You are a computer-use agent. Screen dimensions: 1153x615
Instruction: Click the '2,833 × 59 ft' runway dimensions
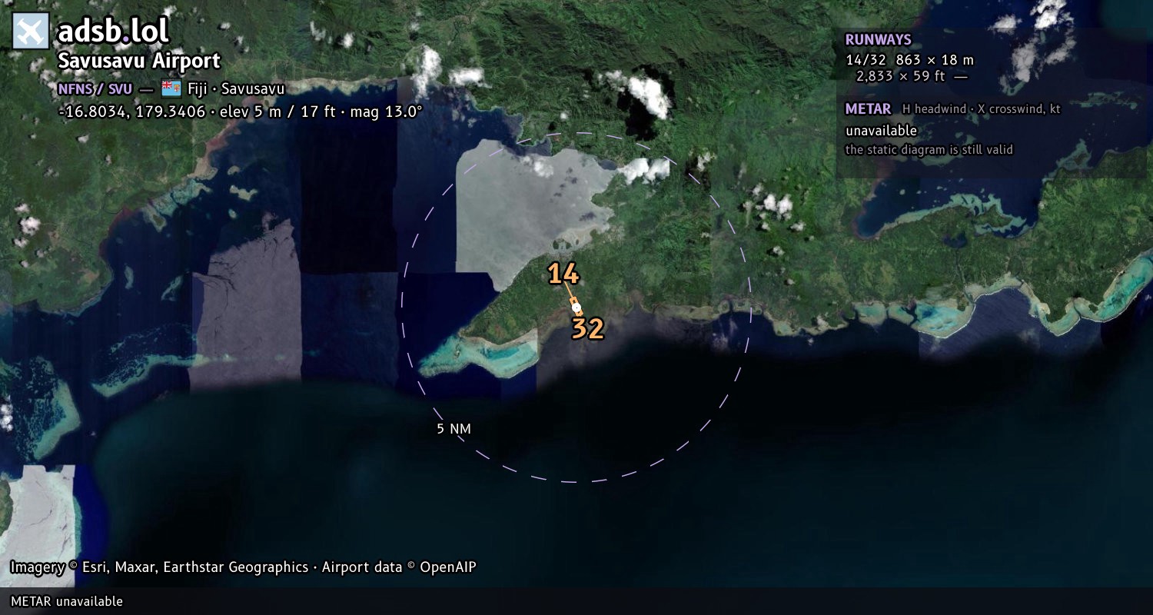tap(902, 75)
